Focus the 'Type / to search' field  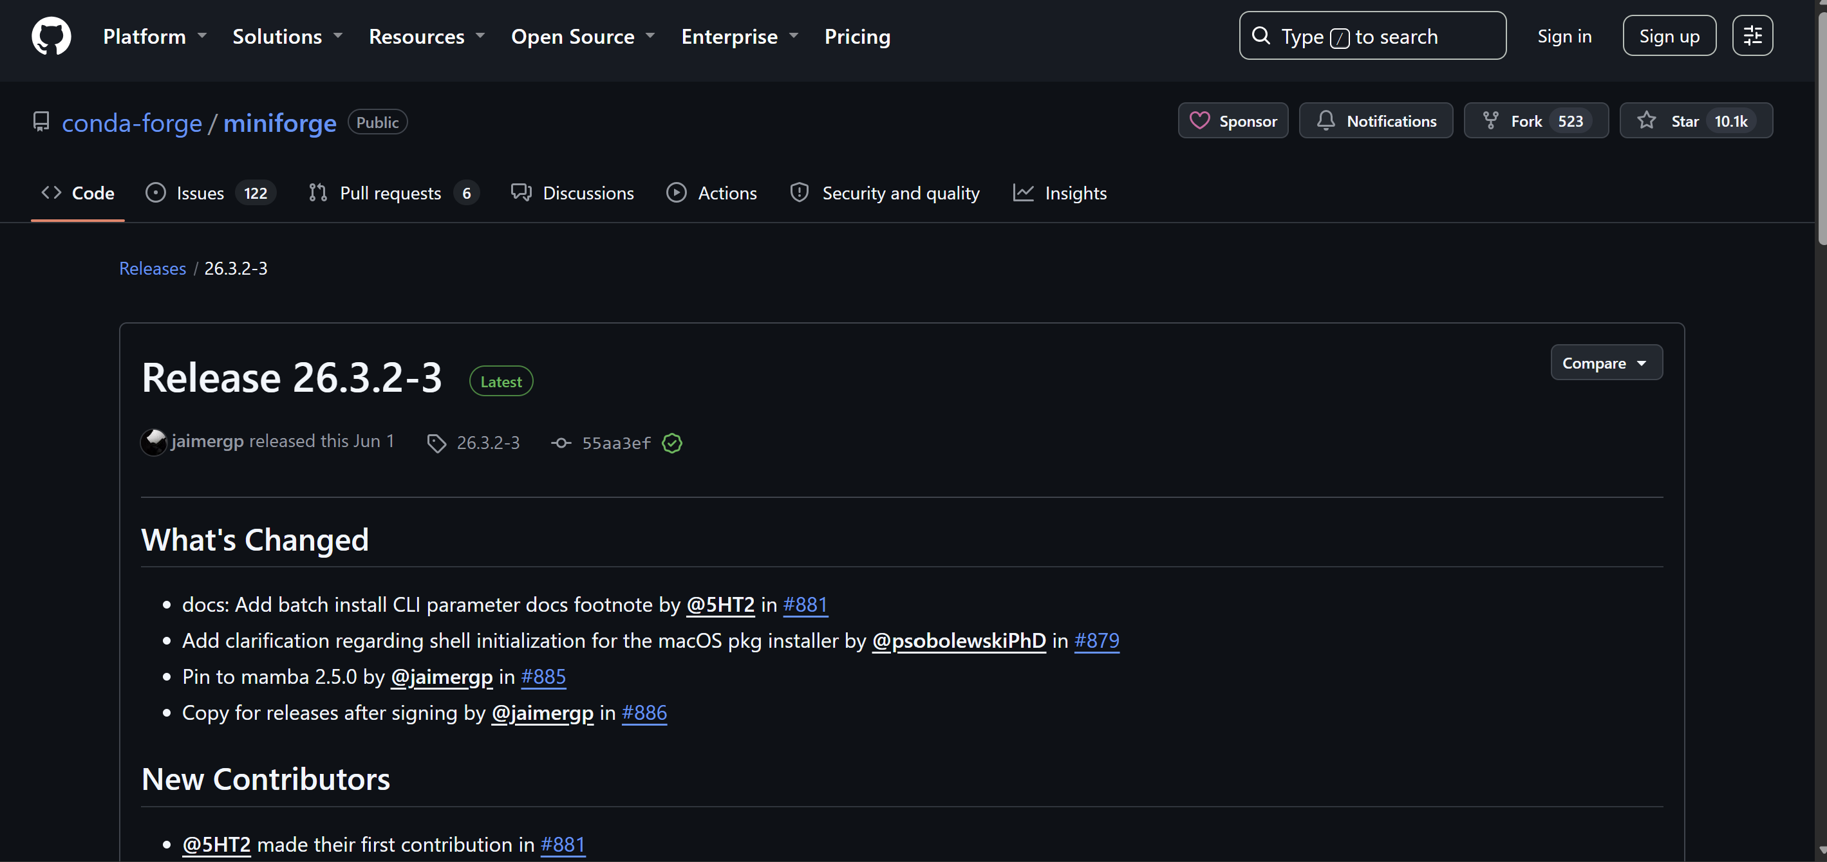(1373, 35)
